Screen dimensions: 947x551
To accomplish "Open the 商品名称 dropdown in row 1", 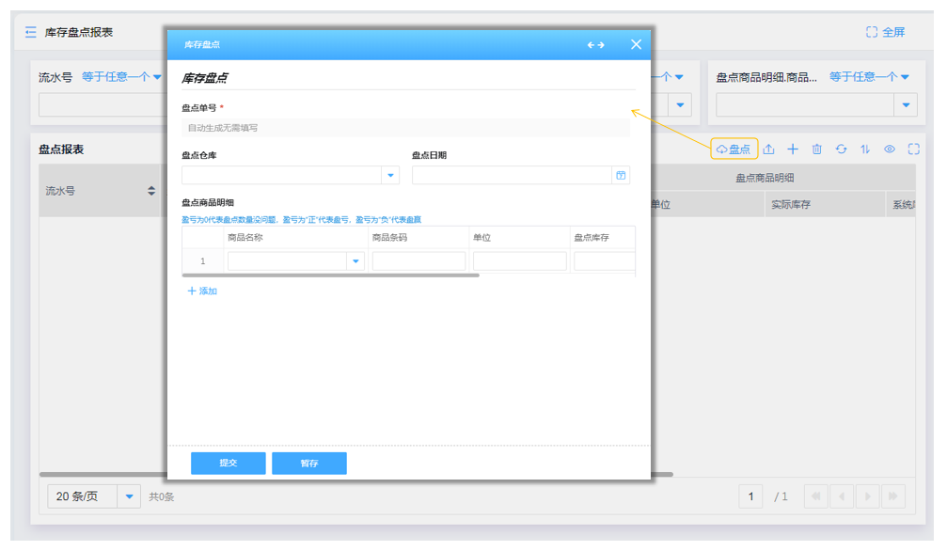I will tap(355, 261).
